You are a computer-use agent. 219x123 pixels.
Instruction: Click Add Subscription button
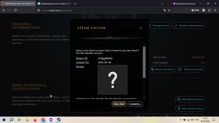190,99
